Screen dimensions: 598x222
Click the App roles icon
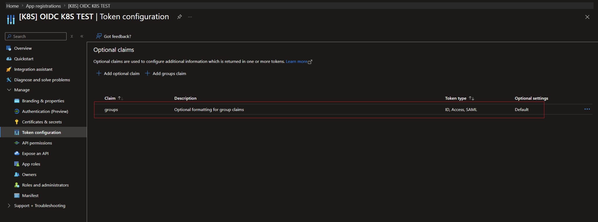pos(17,164)
